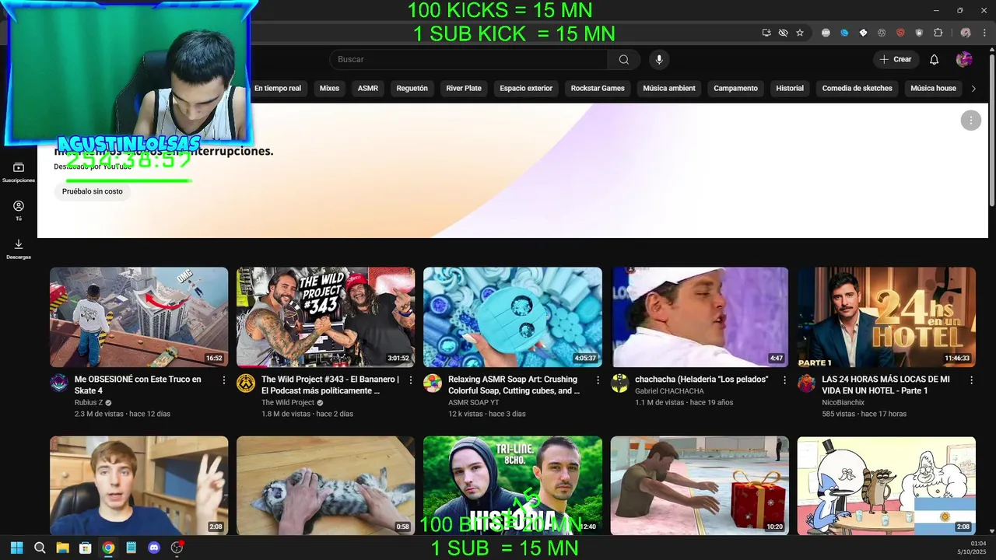Open 'Relaxing ASMR Soap Art' video title
This screenshot has width=996, height=560.
(x=514, y=385)
